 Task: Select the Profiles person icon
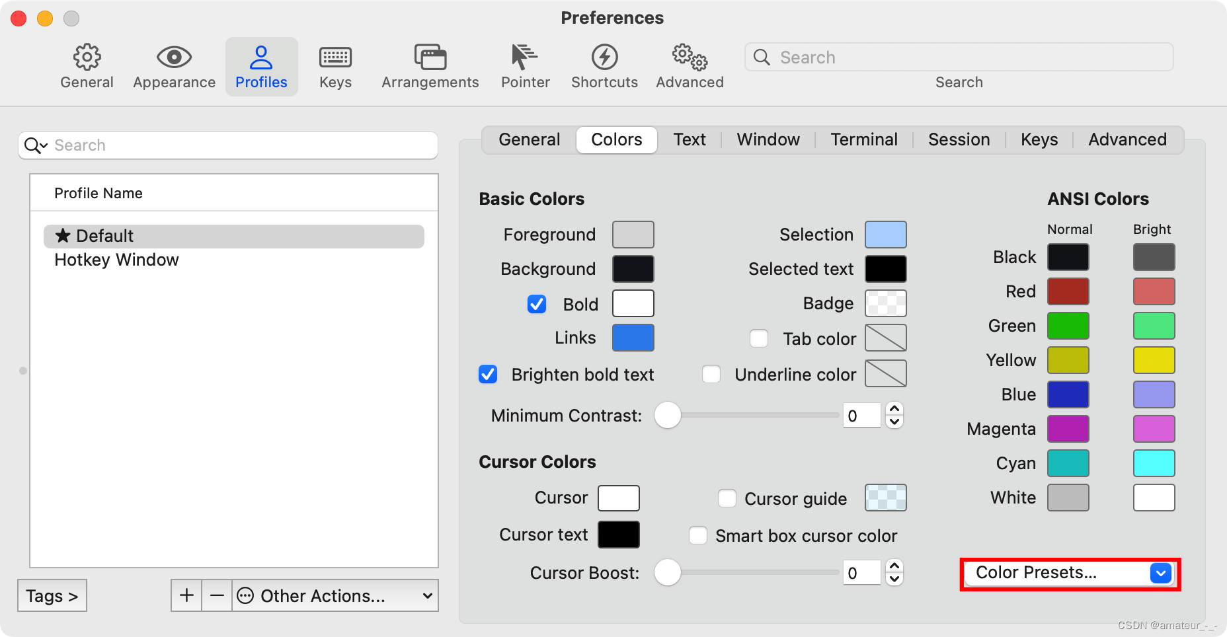pos(261,57)
